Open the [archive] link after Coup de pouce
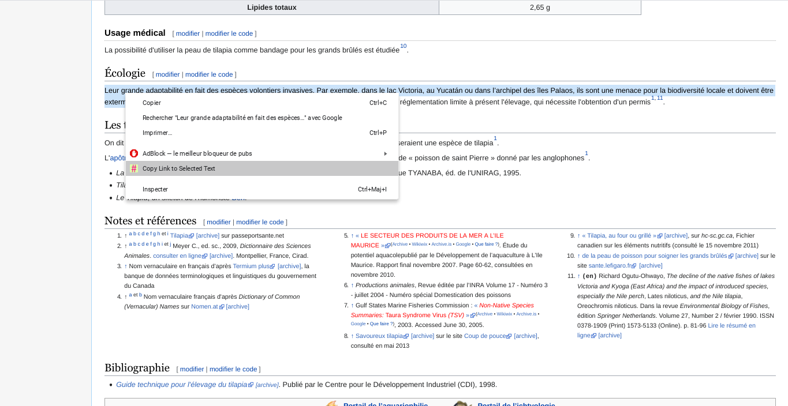This screenshot has height=406, width=788. (525, 336)
